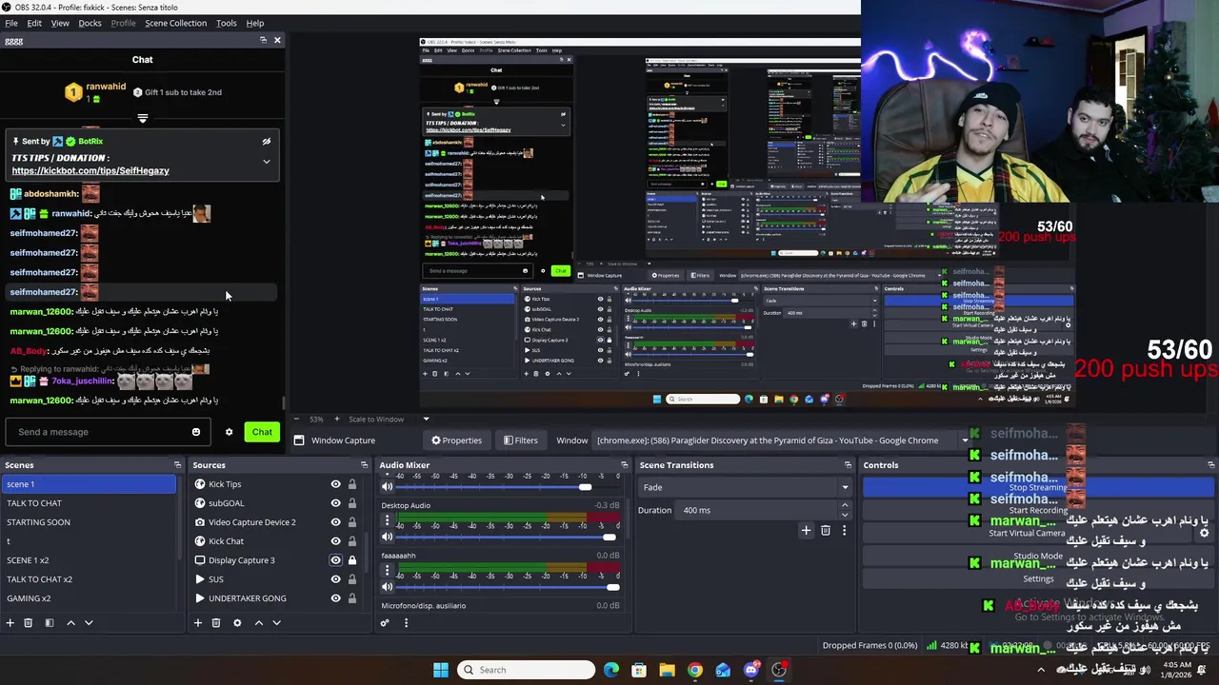This screenshot has height=685, width=1219.
Task: Float the Chat dock with pop-out icon
Action: tap(263, 40)
